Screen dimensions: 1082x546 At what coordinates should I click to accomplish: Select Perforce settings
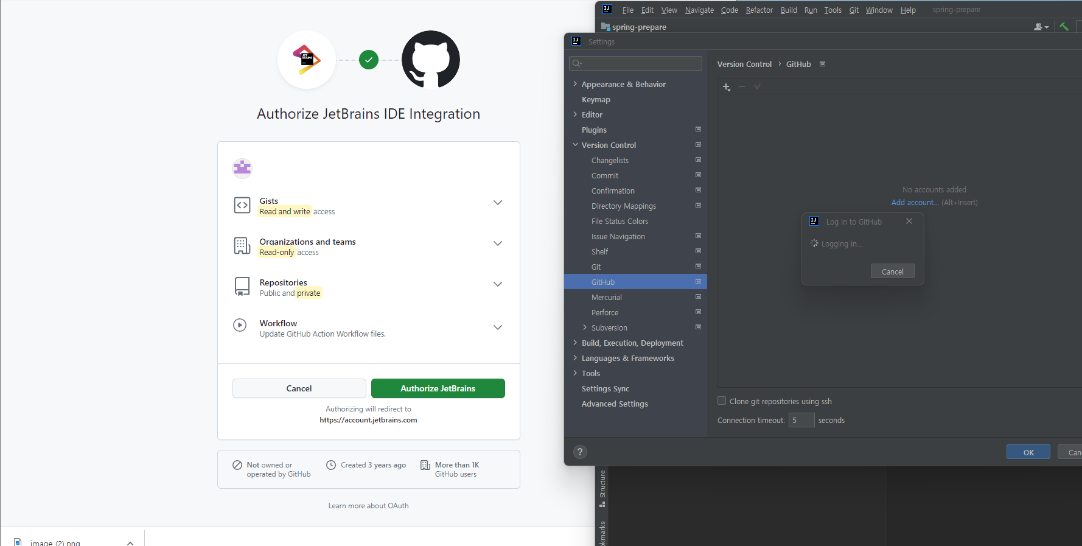point(605,312)
